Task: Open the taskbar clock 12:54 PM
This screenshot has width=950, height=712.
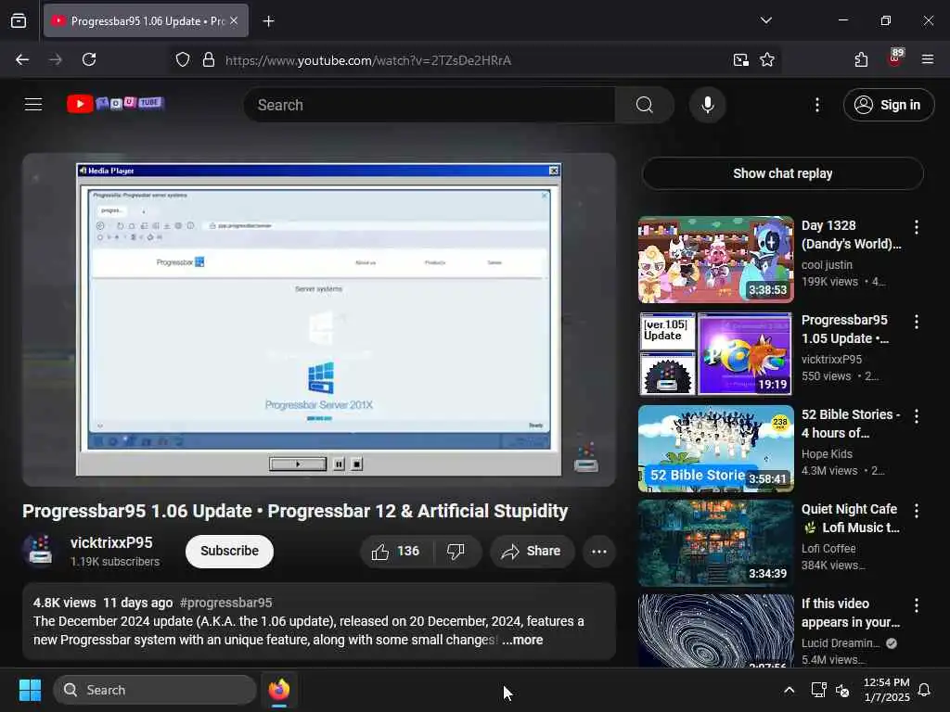Action: 886,690
